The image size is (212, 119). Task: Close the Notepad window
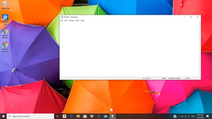[x=197, y=17]
